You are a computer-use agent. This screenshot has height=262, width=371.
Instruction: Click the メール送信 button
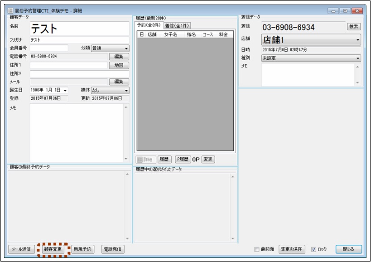tap(22, 249)
